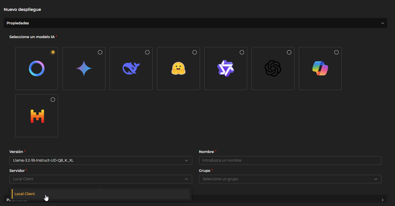Enable the OpenAI card radio button
The height and width of the screenshot is (206, 395).
click(289, 52)
